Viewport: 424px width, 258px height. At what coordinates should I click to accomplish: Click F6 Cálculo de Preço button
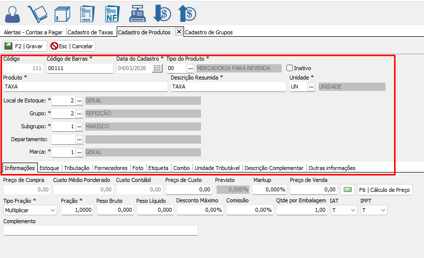coord(385,189)
